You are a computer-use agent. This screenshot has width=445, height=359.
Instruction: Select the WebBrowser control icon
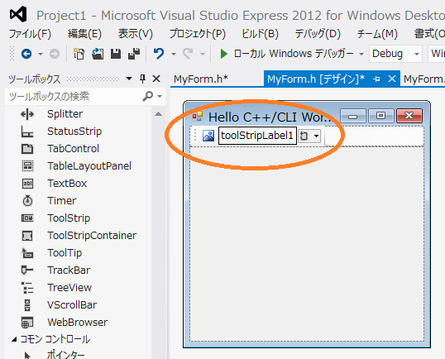point(27,323)
